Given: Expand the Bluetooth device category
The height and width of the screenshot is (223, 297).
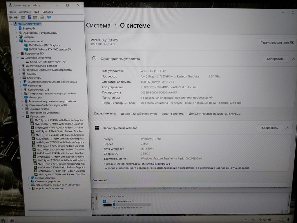Looking at the screenshot, I should tap(16, 28).
